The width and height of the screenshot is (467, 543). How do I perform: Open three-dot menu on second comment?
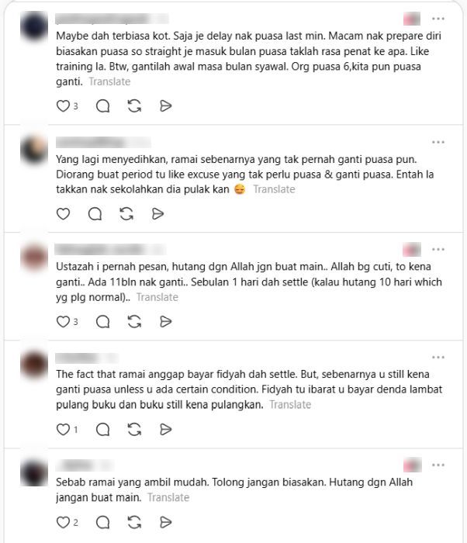(438, 142)
